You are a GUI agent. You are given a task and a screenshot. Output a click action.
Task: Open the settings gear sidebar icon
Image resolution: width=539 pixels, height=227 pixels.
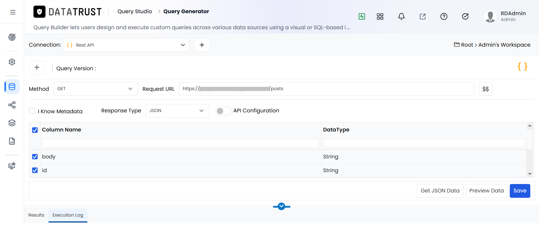click(x=12, y=62)
